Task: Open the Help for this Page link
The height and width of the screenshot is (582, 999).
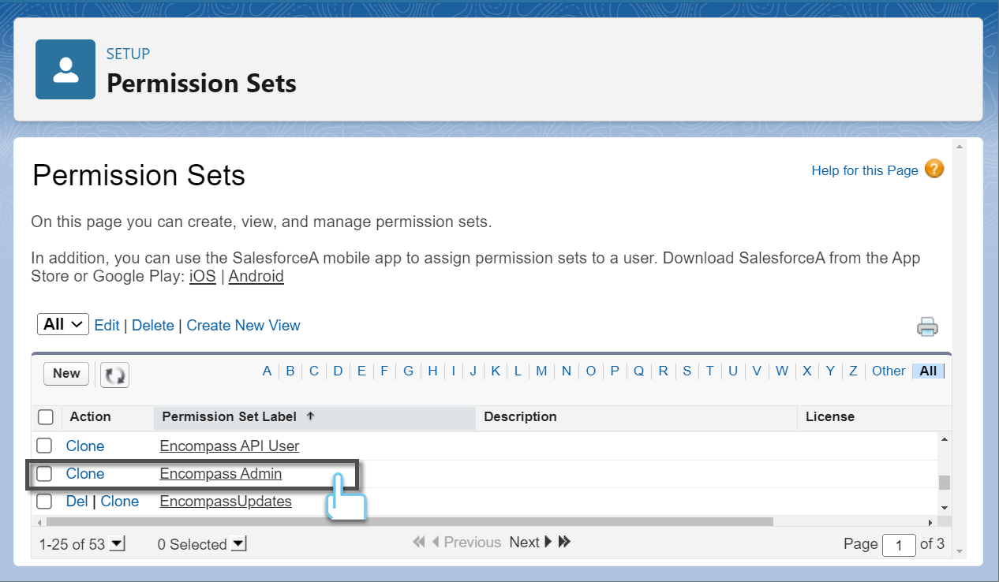Action: 865,170
